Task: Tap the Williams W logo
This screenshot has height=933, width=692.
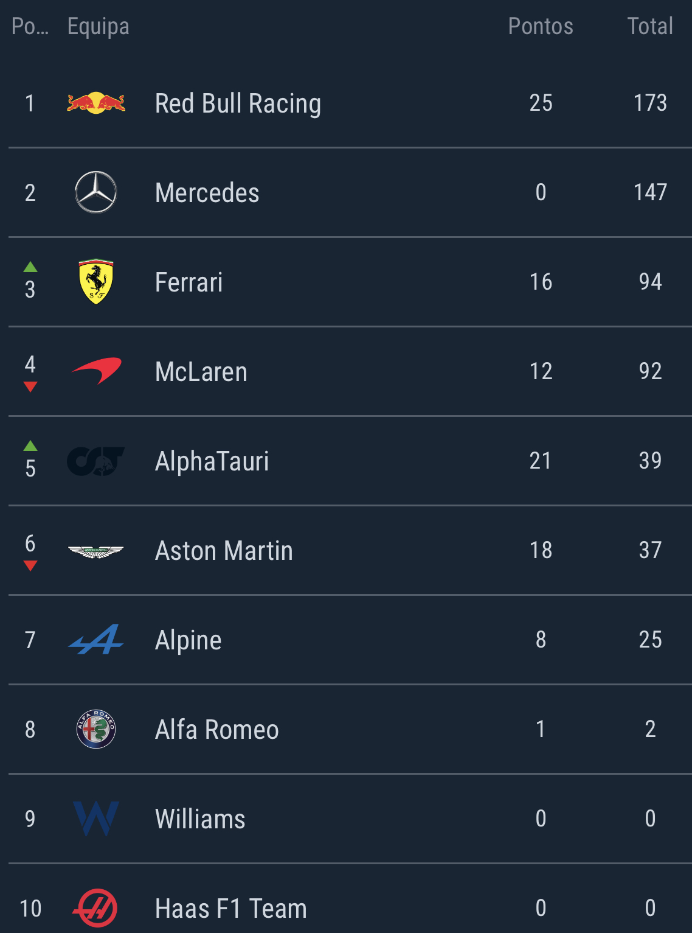Action: point(96,819)
